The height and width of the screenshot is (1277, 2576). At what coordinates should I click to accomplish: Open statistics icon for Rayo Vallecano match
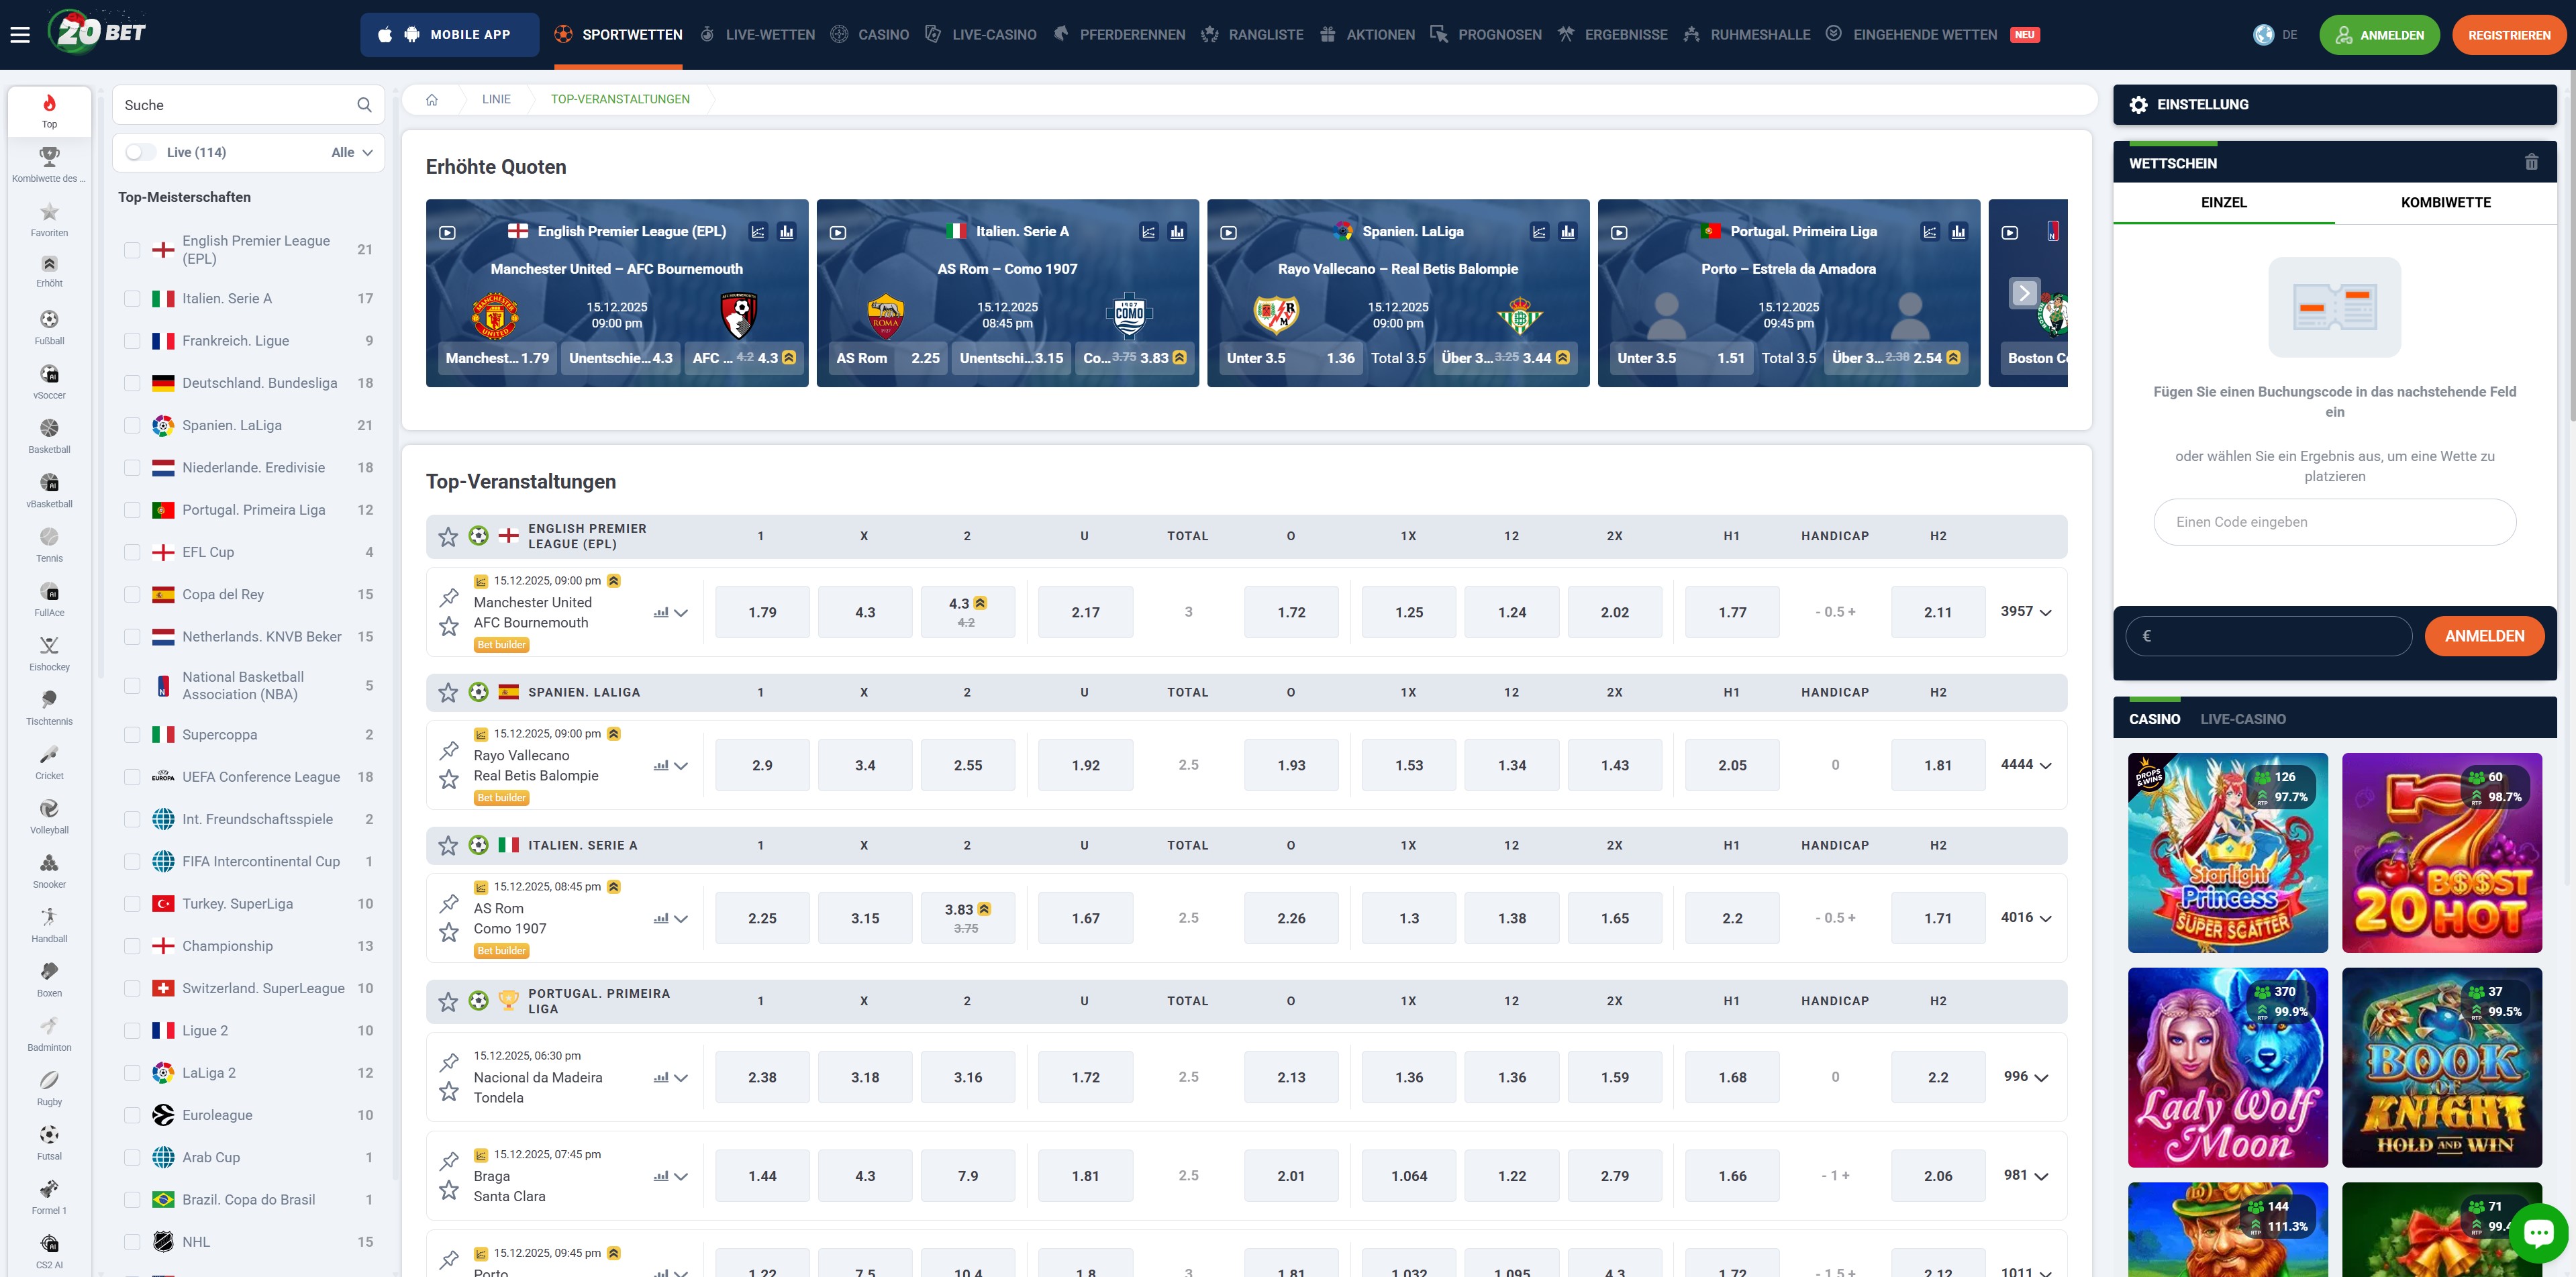click(x=661, y=766)
